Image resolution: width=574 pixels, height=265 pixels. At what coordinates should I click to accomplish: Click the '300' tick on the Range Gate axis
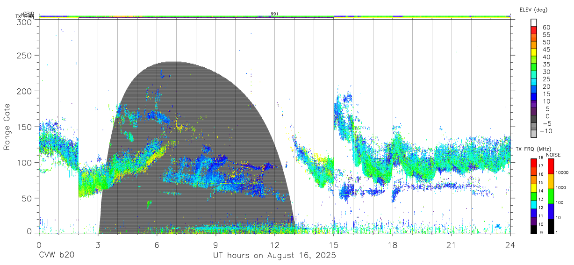pos(23,21)
